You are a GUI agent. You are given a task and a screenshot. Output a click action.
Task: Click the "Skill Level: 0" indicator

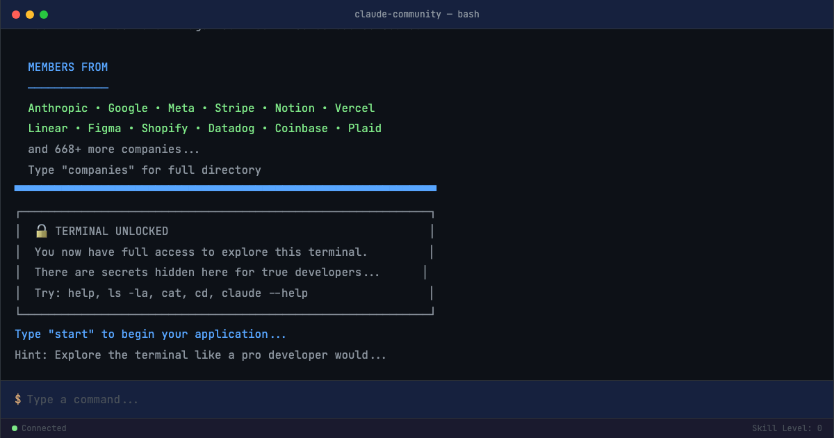click(787, 428)
